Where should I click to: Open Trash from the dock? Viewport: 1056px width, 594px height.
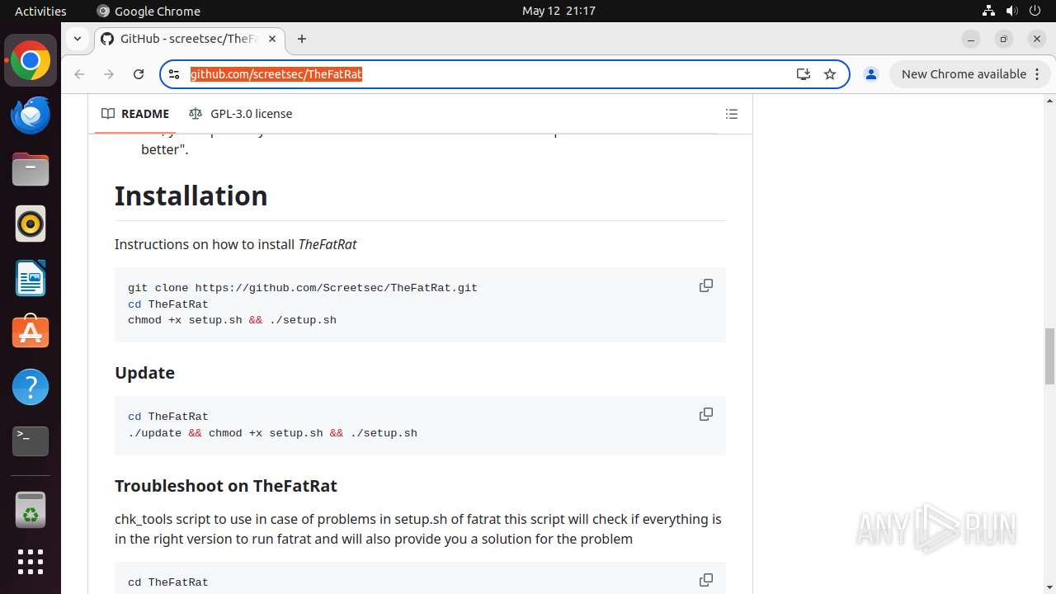[x=31, y=509]
